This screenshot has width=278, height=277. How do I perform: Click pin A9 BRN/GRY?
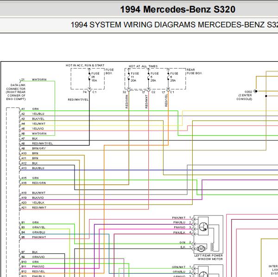click(33, 148)
